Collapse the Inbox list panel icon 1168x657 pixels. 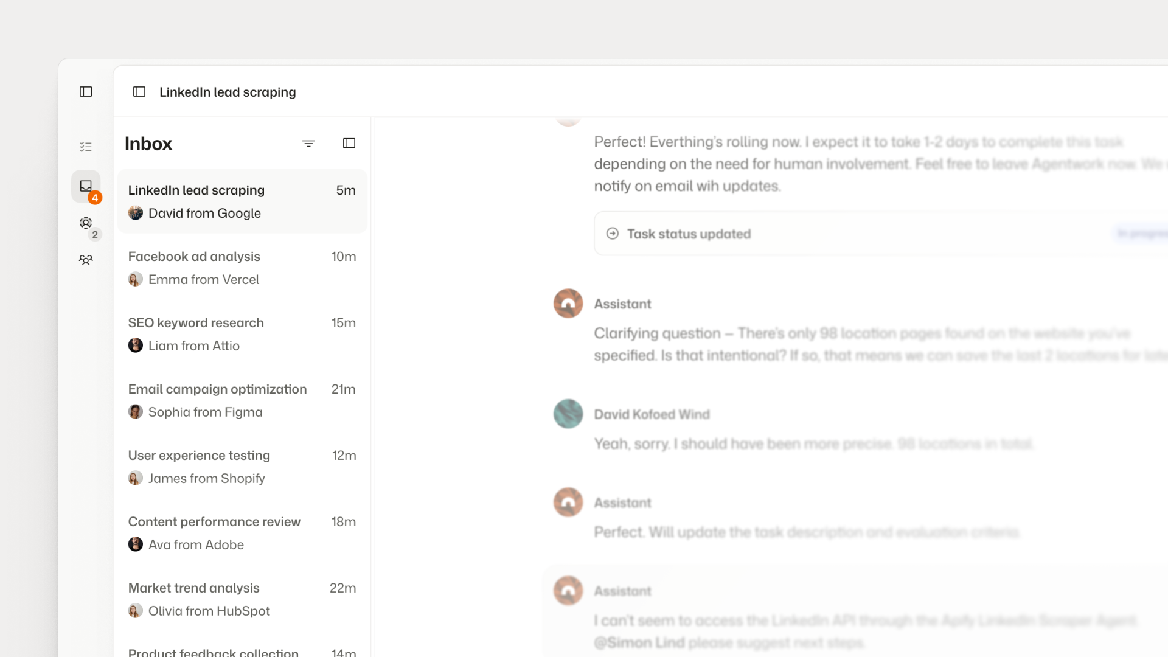(349, 144)
